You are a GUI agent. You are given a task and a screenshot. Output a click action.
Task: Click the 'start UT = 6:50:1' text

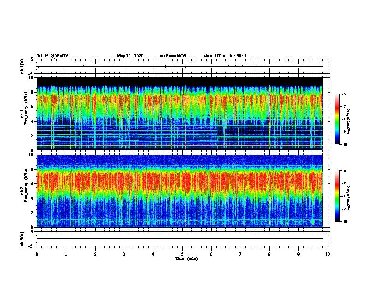pyautogui.click(x=225, y=56)
